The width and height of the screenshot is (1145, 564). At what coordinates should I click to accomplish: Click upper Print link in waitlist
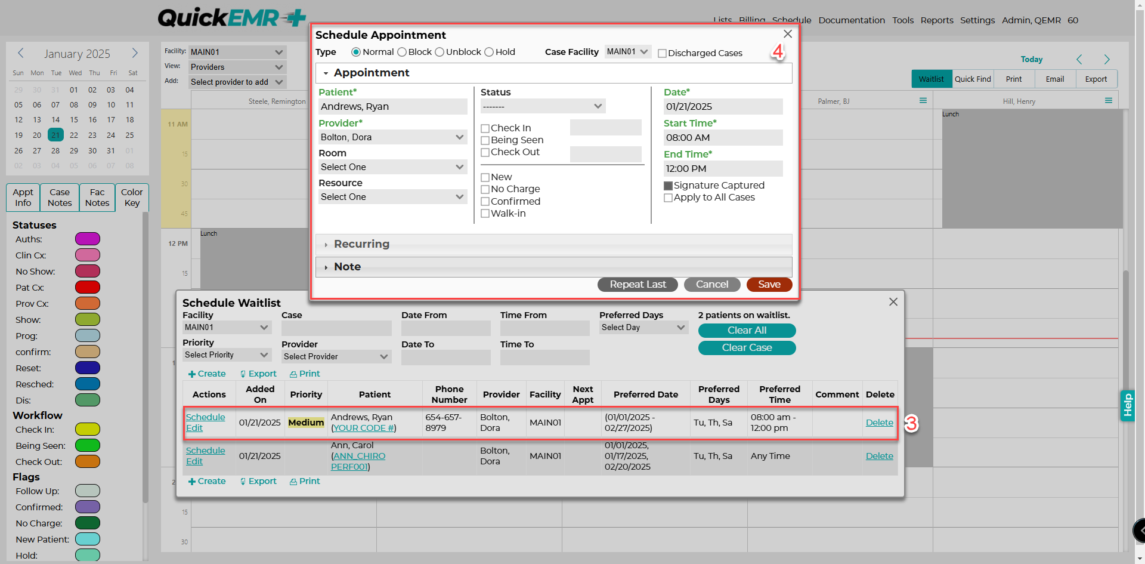[305, 374]
